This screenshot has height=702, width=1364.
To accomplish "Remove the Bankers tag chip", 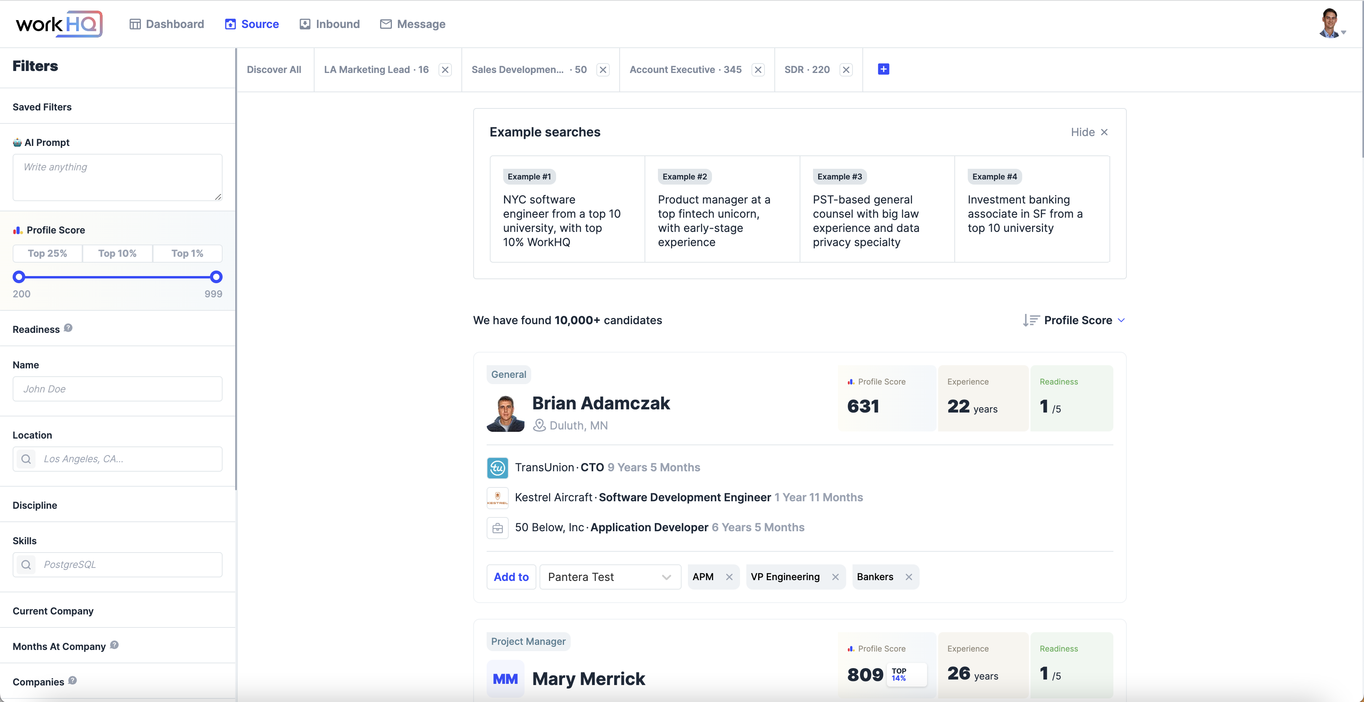I will pyautogui.click(x=909, y=577).
